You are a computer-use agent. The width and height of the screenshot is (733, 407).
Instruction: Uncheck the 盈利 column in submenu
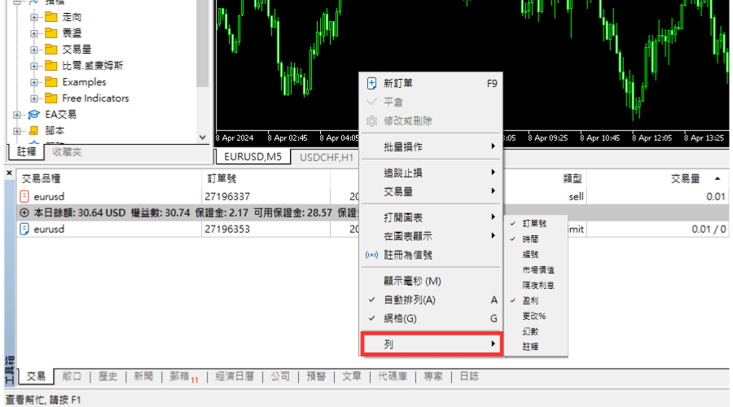point(530,300)
